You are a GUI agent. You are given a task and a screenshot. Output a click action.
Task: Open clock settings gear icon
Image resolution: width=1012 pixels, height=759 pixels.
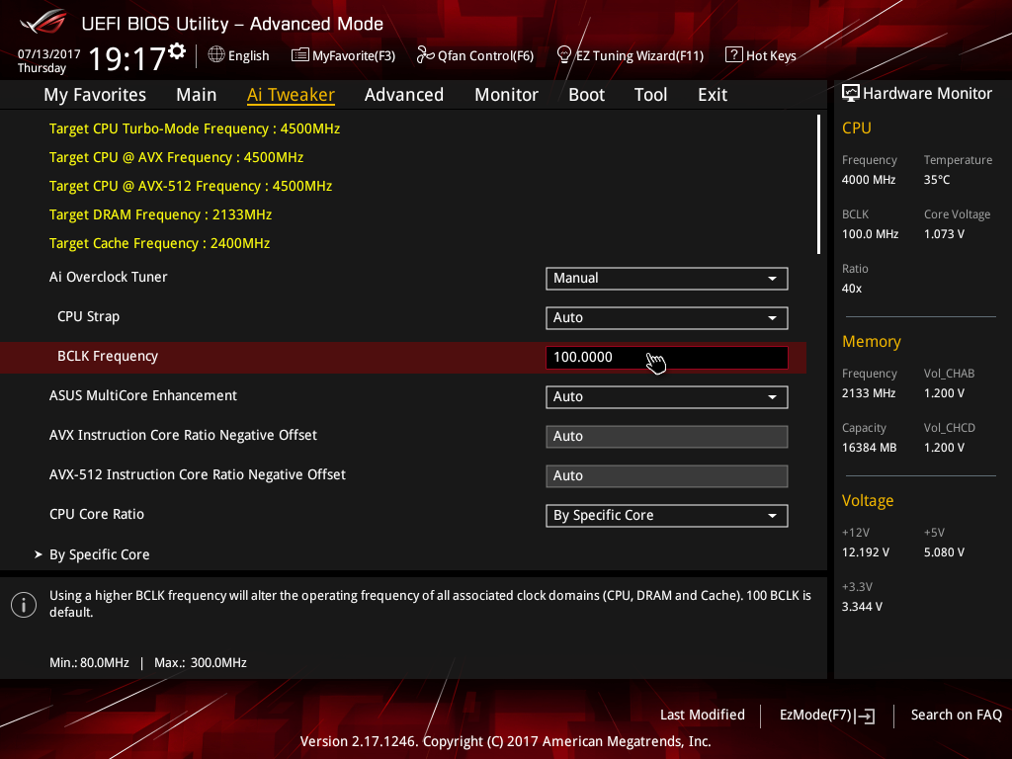[178, 51]
